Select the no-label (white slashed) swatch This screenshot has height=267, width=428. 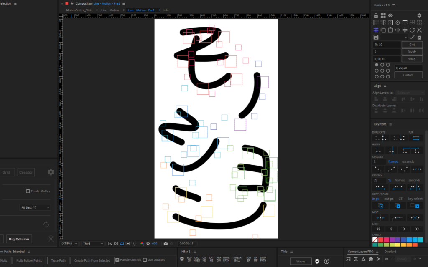pos(375,240)
